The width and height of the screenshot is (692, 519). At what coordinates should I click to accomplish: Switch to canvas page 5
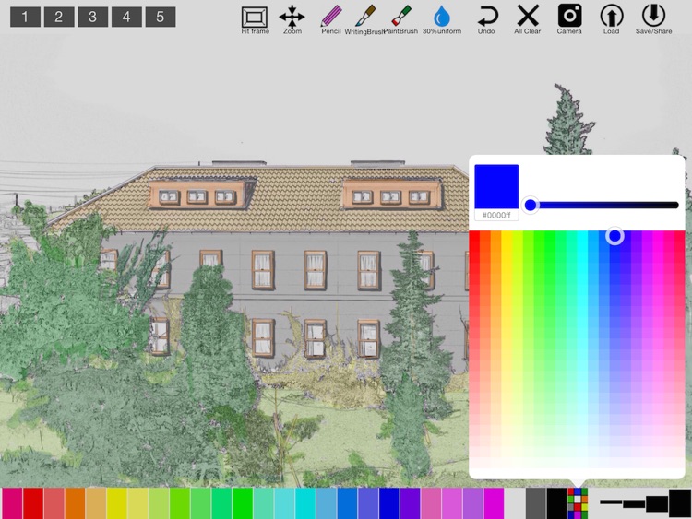[161, 17]
